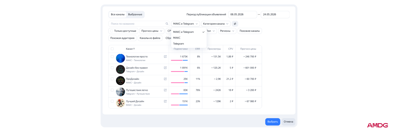Click the Похожие каналы button
The height and width of the screenshot is (132, 398).
click(x=250, y=31)
